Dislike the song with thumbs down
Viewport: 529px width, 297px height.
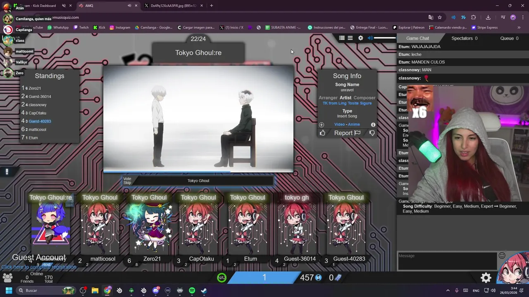pos(372,133)
